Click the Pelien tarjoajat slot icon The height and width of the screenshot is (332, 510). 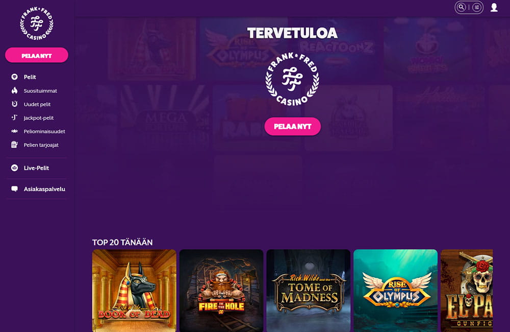[14, 145]
